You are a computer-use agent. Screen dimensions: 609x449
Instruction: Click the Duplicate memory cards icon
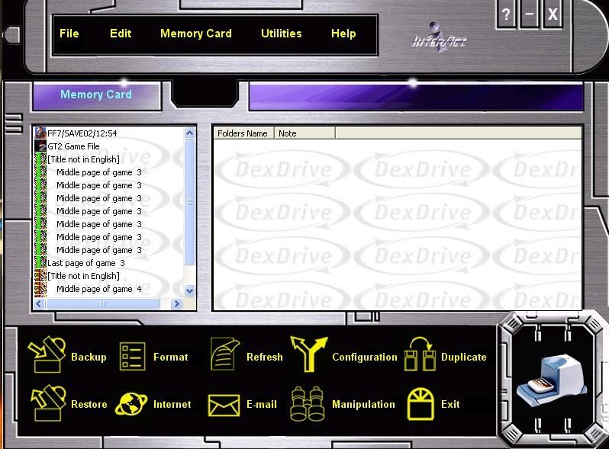(x=420, y=354)
